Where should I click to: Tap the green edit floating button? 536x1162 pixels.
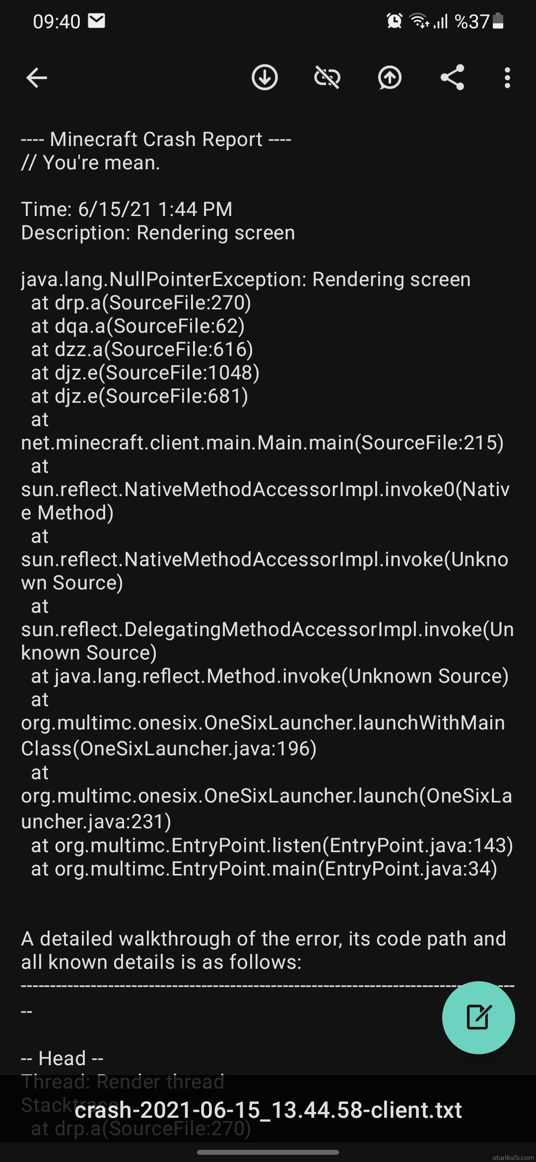478,1017
